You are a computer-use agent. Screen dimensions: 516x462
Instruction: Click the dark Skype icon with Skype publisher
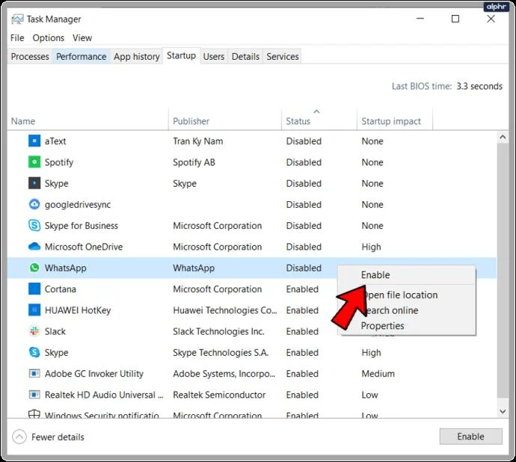pyautogui.click(x=34, y=183)
